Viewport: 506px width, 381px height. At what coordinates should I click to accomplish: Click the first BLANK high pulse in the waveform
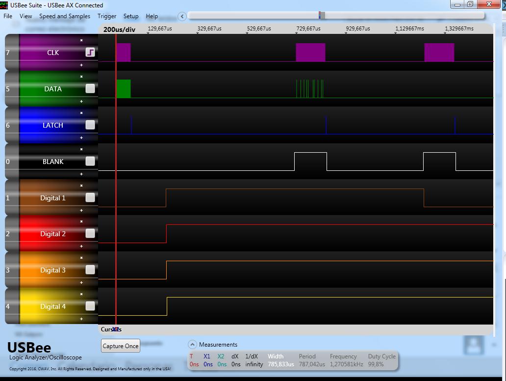click(310, 161)
